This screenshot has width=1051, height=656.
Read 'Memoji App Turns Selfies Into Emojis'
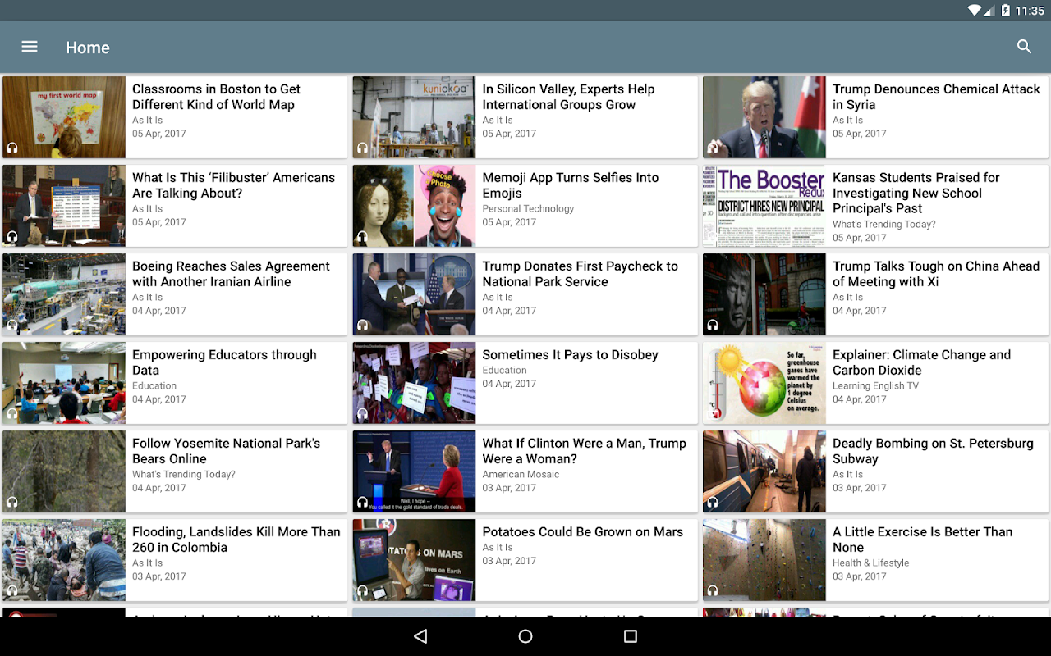coord(571,185)
